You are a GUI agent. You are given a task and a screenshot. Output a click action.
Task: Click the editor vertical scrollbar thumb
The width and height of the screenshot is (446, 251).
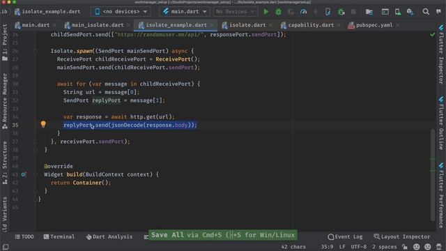coord(433,175)
